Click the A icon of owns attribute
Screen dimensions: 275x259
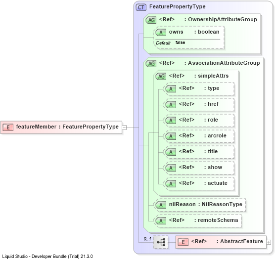161,33
